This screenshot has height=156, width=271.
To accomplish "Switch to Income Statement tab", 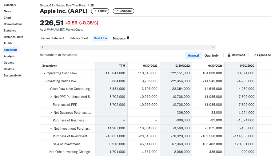I will click(x=52, y=38).
